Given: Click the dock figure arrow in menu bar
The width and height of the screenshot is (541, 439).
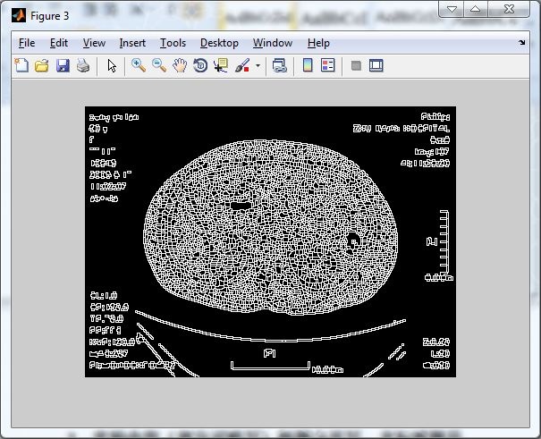Looking at the screenshot, I should (522, 43).
